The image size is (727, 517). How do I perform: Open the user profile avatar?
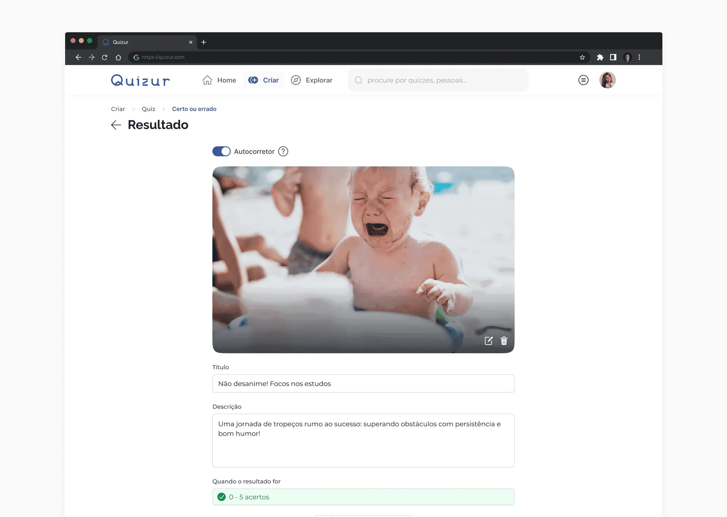pos(607,80)
